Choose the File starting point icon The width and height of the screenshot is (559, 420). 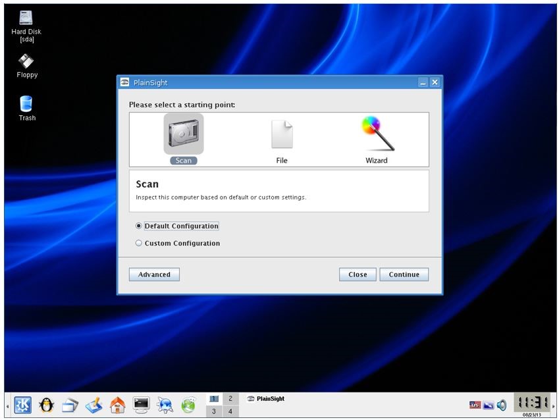tap(282, 134)
